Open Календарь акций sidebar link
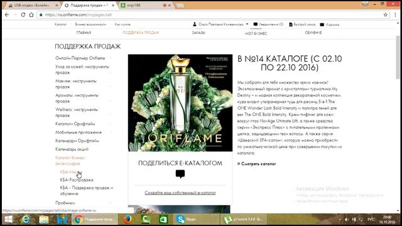This screenshot has width=402, height=226. tap(72, 149)
